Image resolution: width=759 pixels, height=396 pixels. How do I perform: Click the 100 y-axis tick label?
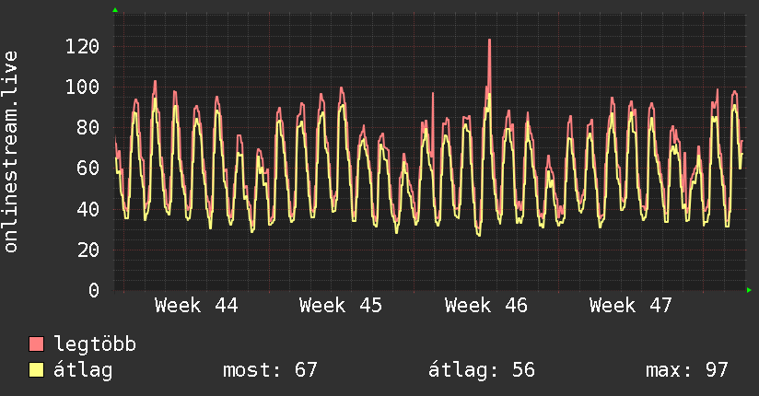[x=82, y=87]
